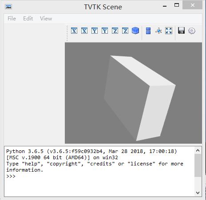Click the dotted toolbar grip handle
This screenshot has width=206, height=200.
pos(67,33)
